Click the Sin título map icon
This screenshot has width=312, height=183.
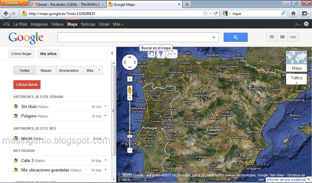pos(16,106)
